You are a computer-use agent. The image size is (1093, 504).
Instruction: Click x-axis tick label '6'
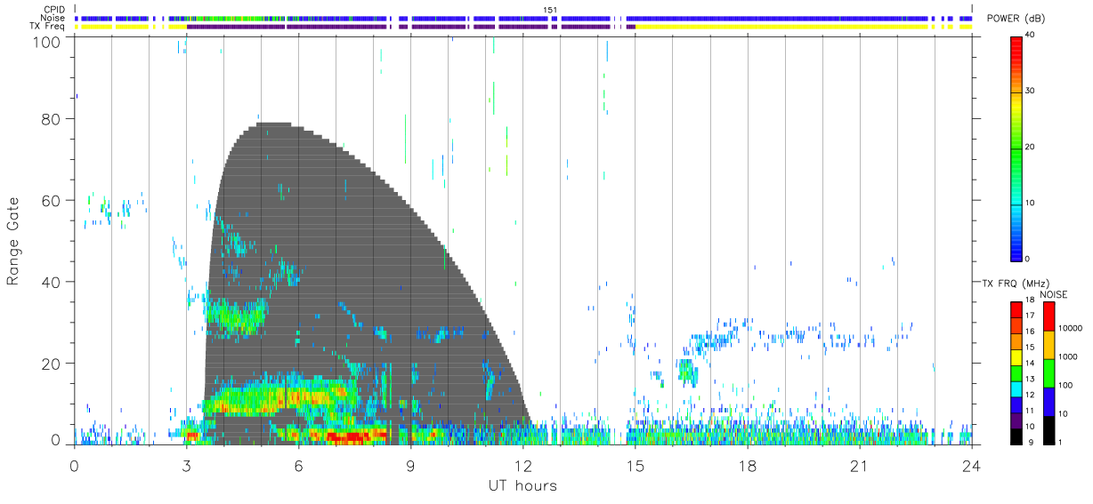point(298,466)
